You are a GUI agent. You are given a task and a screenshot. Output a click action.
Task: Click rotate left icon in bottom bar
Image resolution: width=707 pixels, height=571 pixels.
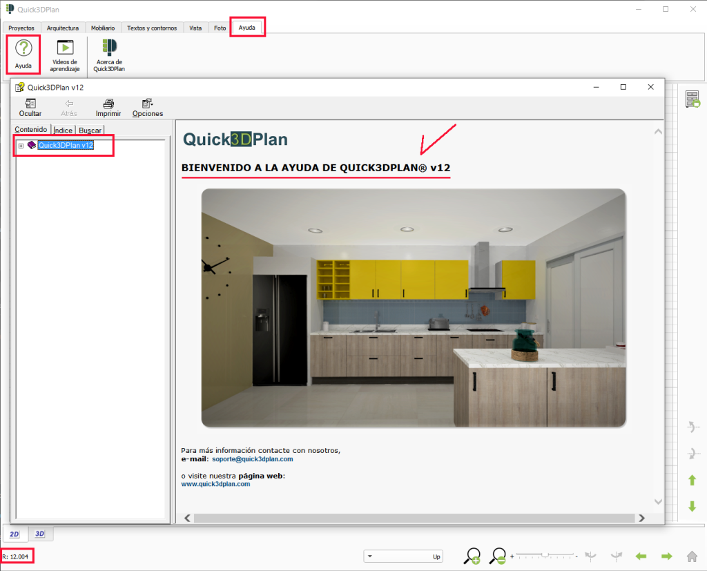click(x=590, y=557)
